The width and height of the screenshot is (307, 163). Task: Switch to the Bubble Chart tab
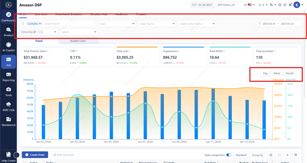[x=78, y=41]
